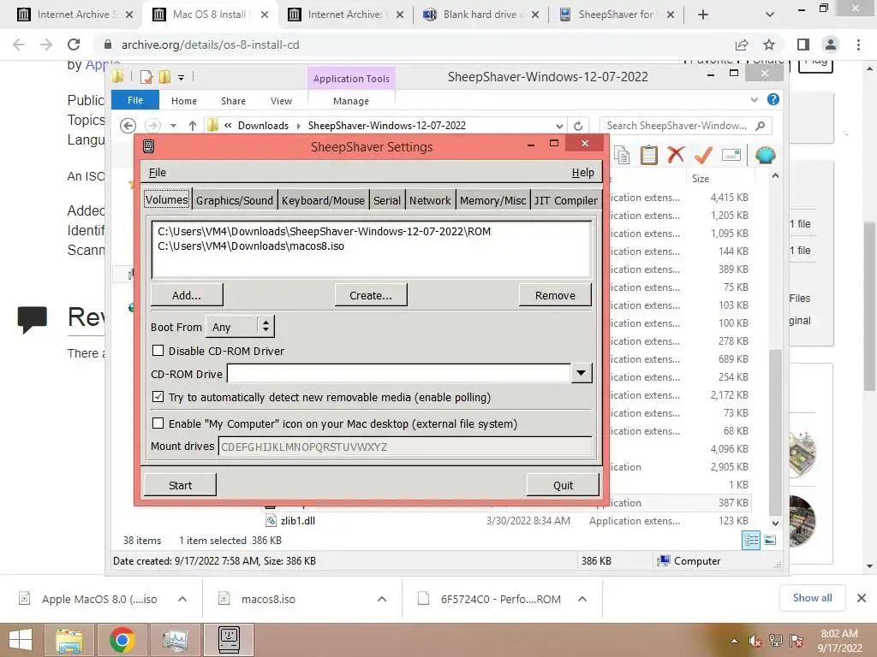Switch to the Memory/Misc tab
Viewport: 877px width, 657px height.
point(492,200)
